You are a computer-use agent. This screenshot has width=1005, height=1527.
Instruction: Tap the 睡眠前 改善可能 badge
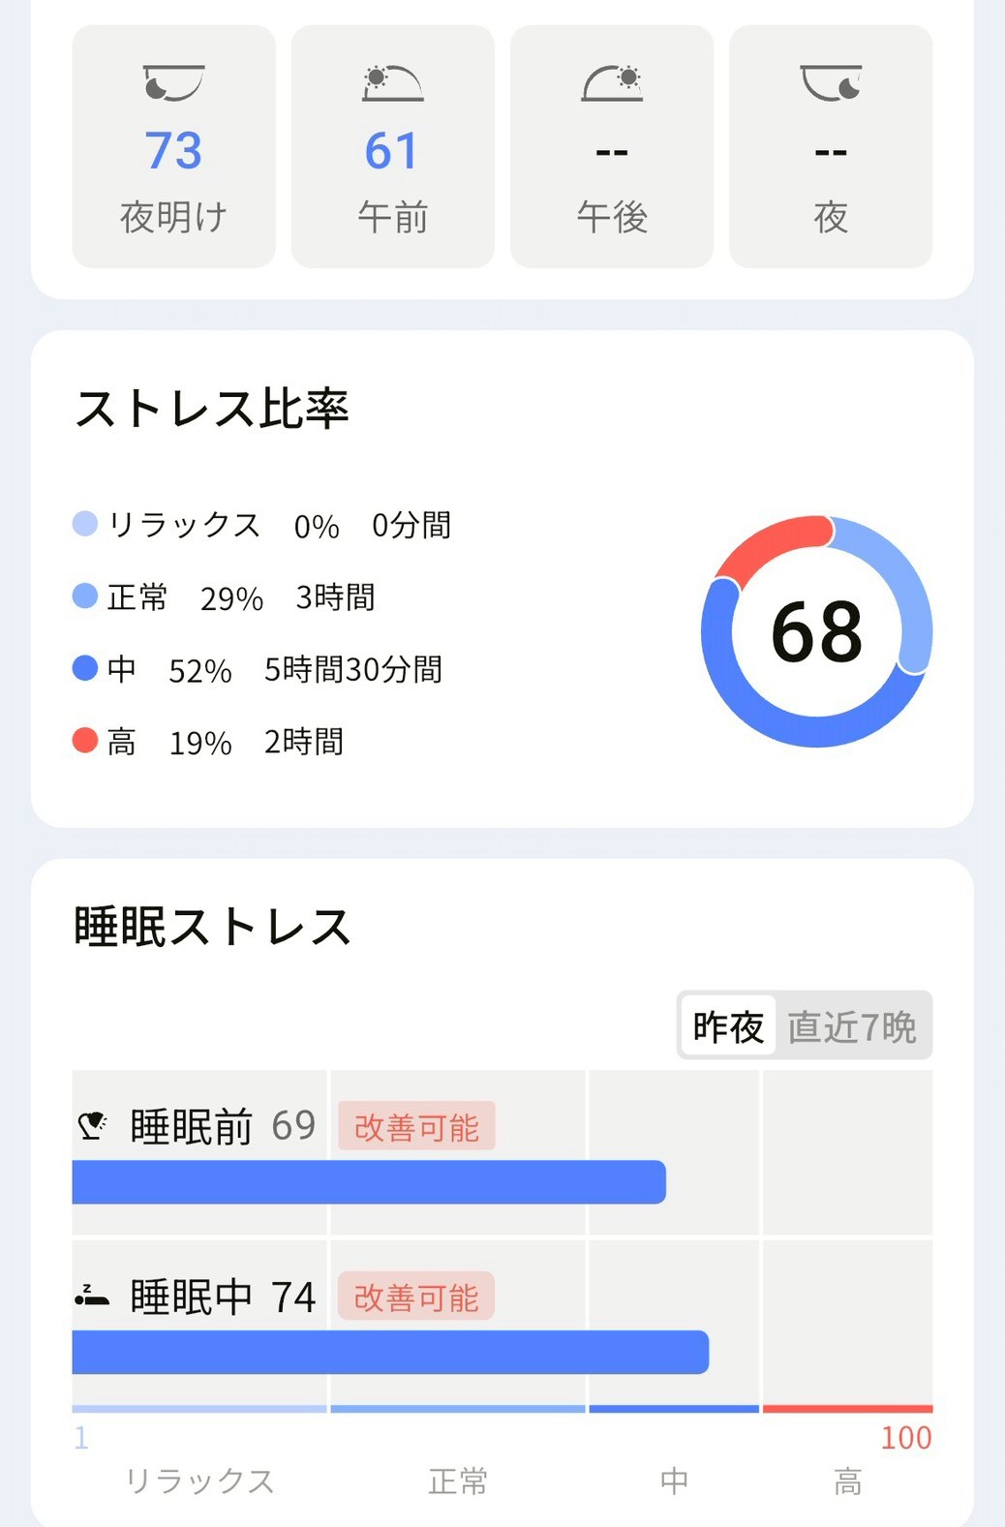coord(416,1126)
